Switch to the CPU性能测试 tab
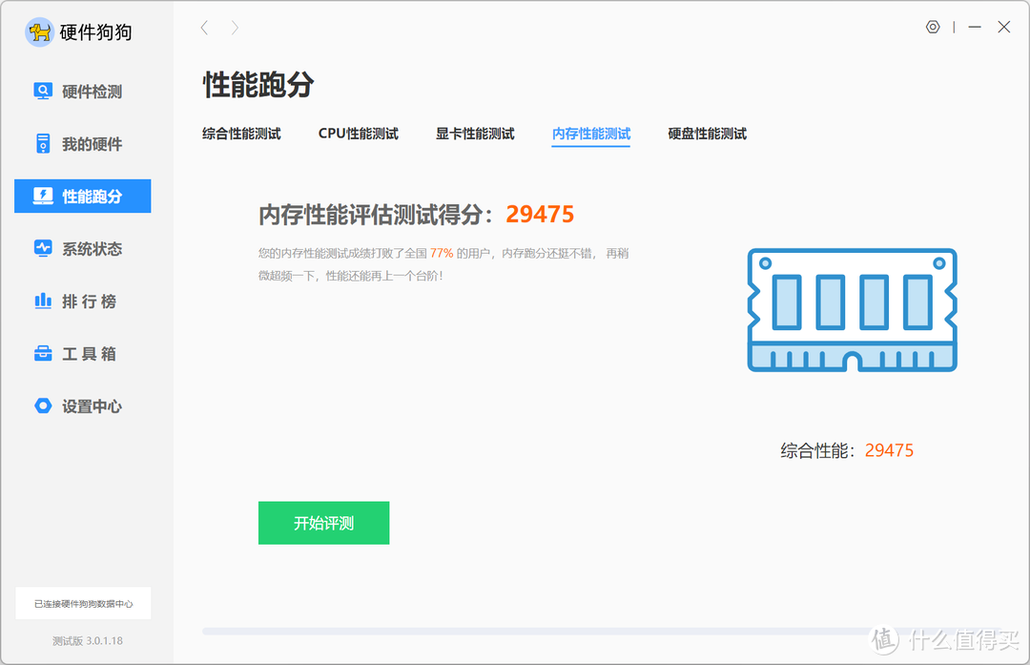This screenshot has height=665, width=1030. (359, 134)
